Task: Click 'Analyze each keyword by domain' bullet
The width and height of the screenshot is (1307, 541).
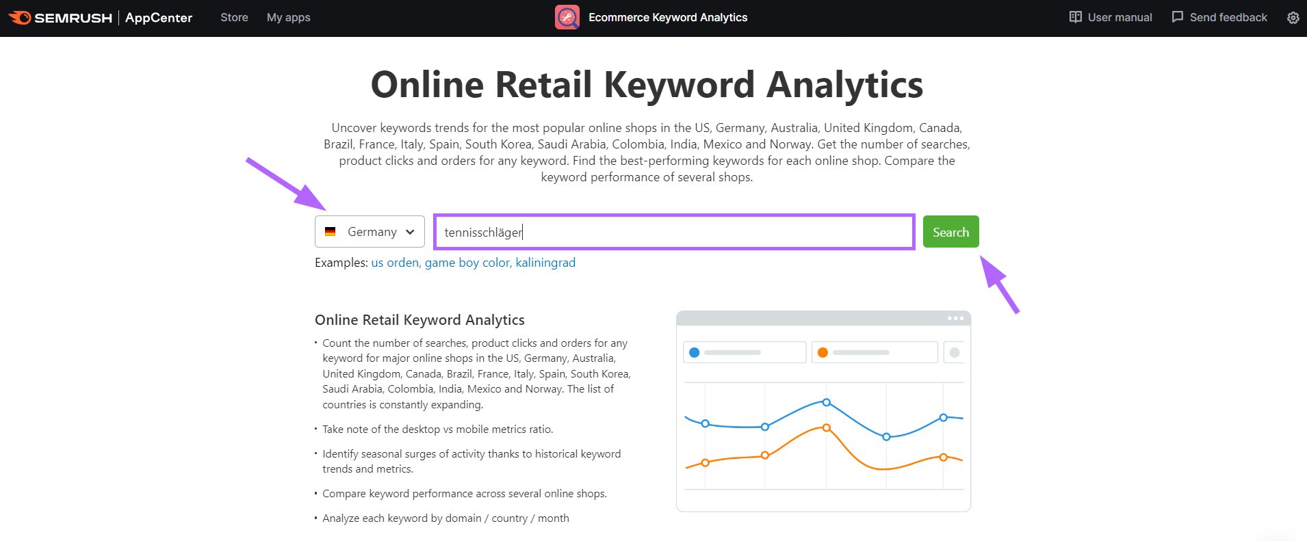Action: 445,518
